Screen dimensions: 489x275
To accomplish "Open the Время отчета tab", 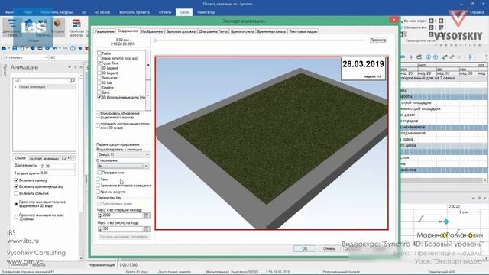I will coord(242,31).
